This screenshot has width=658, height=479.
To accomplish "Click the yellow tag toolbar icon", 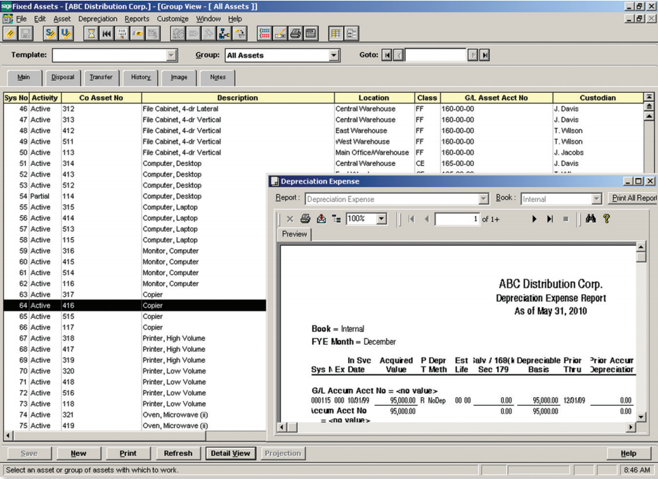I will [137, 33].
